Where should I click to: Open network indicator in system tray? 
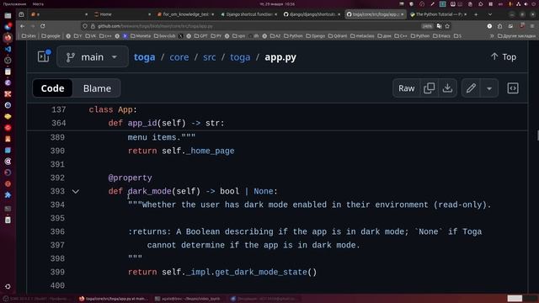518,4
